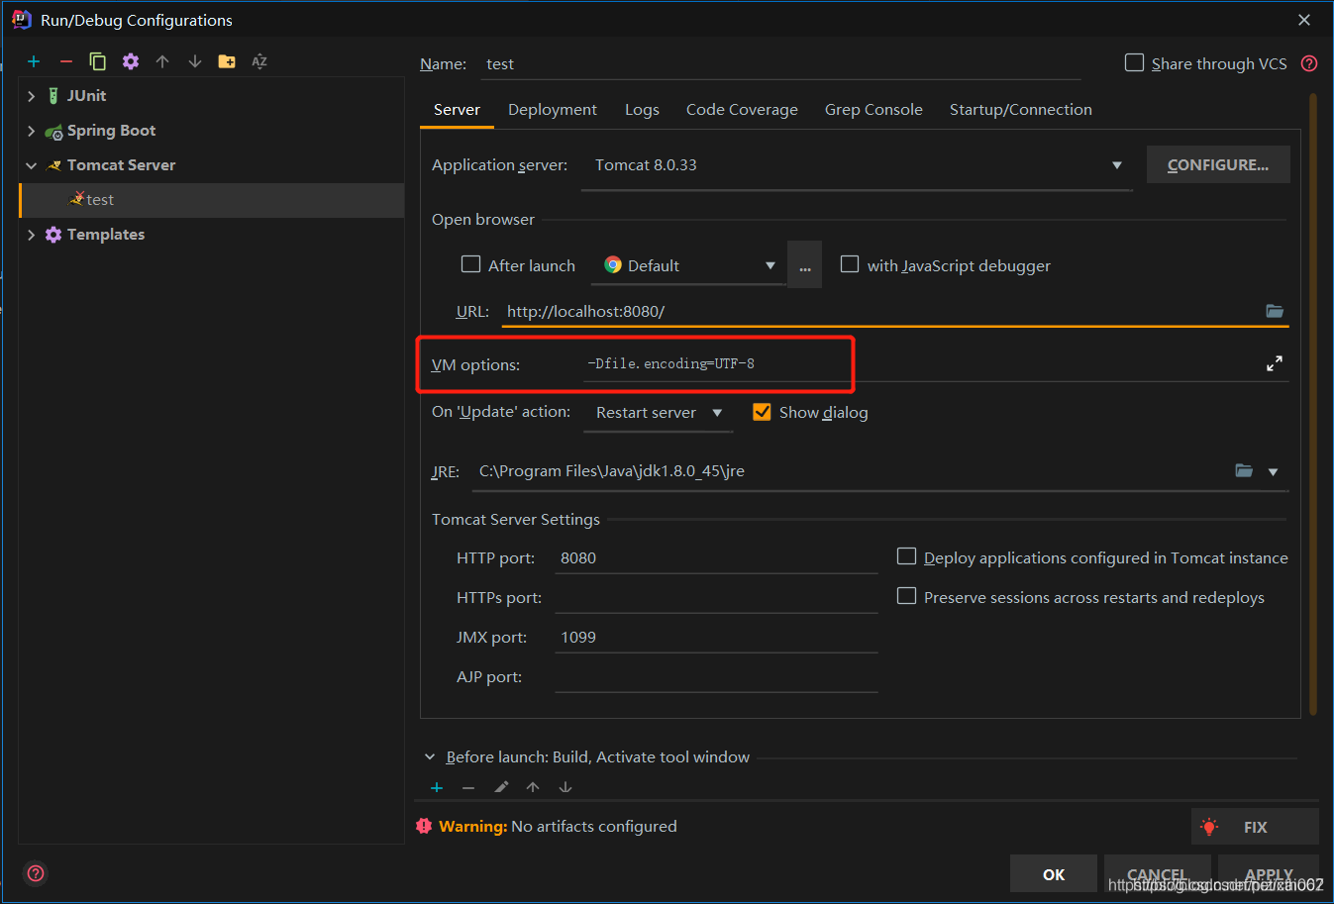1334x904 pixels.
Task: Edit the Before launch task
Action: (x=501, y=787)
